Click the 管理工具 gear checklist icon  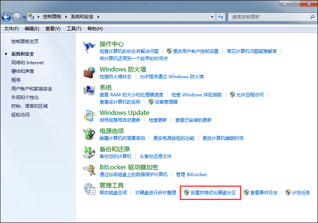click(89, 189)
